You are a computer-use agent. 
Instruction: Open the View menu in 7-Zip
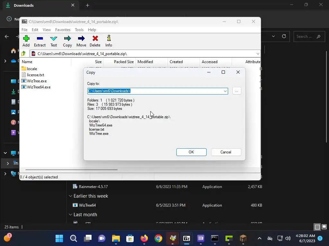tap(47, 30)
